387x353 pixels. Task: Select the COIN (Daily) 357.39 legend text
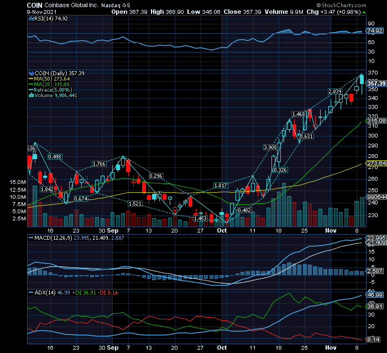(x=60, y=73)
